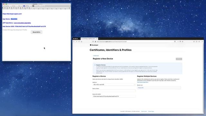
Task: Click the Beambitx tooltip box in document
Action: (x=36, y=32)
